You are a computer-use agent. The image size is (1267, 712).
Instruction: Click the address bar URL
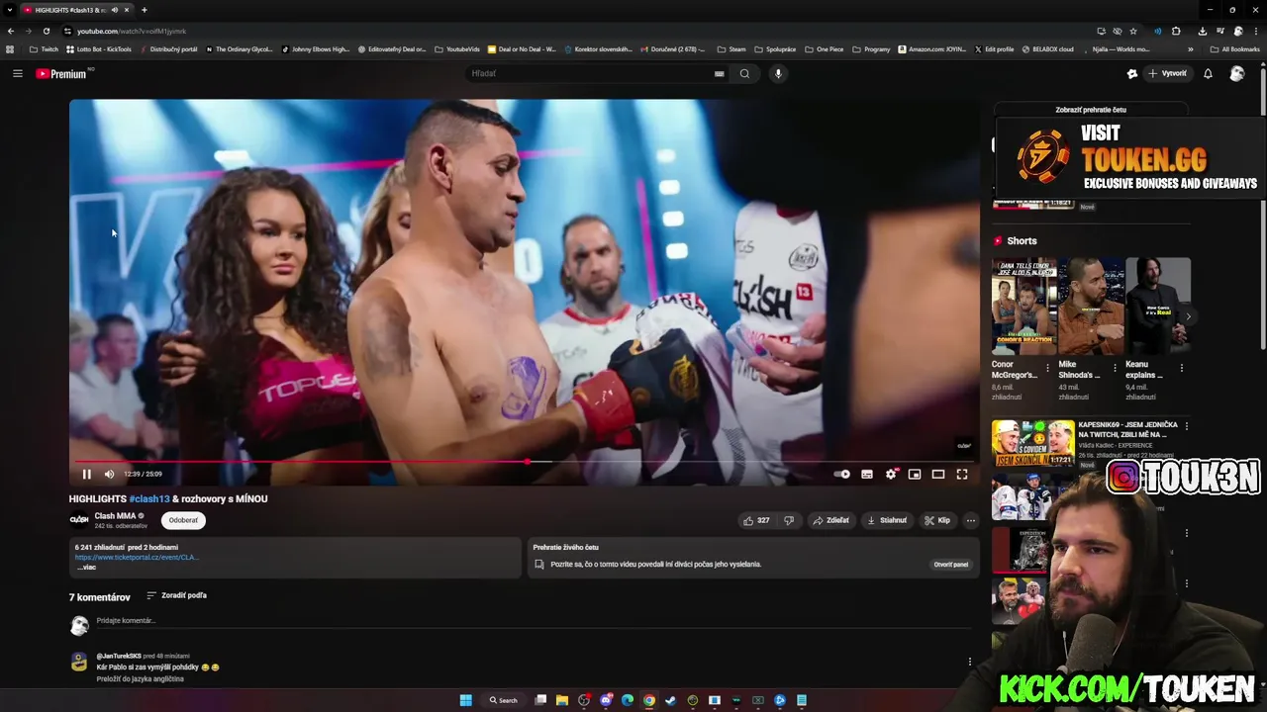pyautogui.click(x=132, y=31)
